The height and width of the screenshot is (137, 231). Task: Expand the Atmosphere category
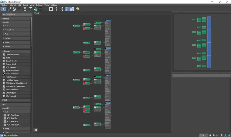point(16,30)
